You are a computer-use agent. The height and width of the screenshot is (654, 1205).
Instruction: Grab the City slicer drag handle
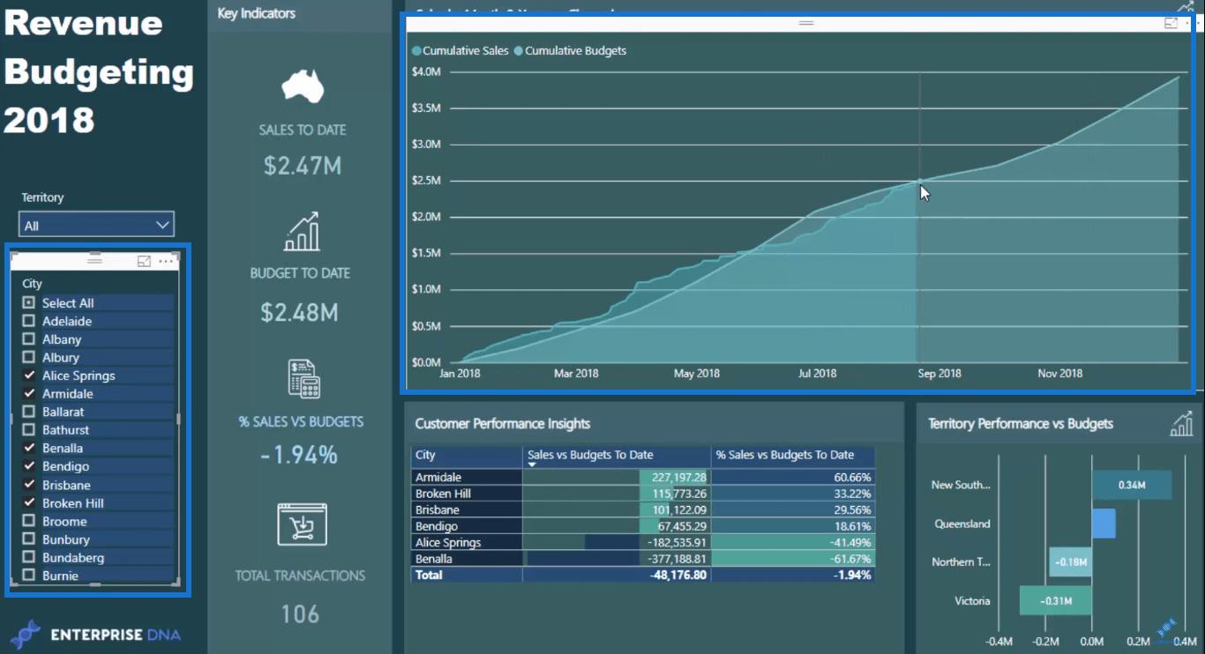[95, 261]
